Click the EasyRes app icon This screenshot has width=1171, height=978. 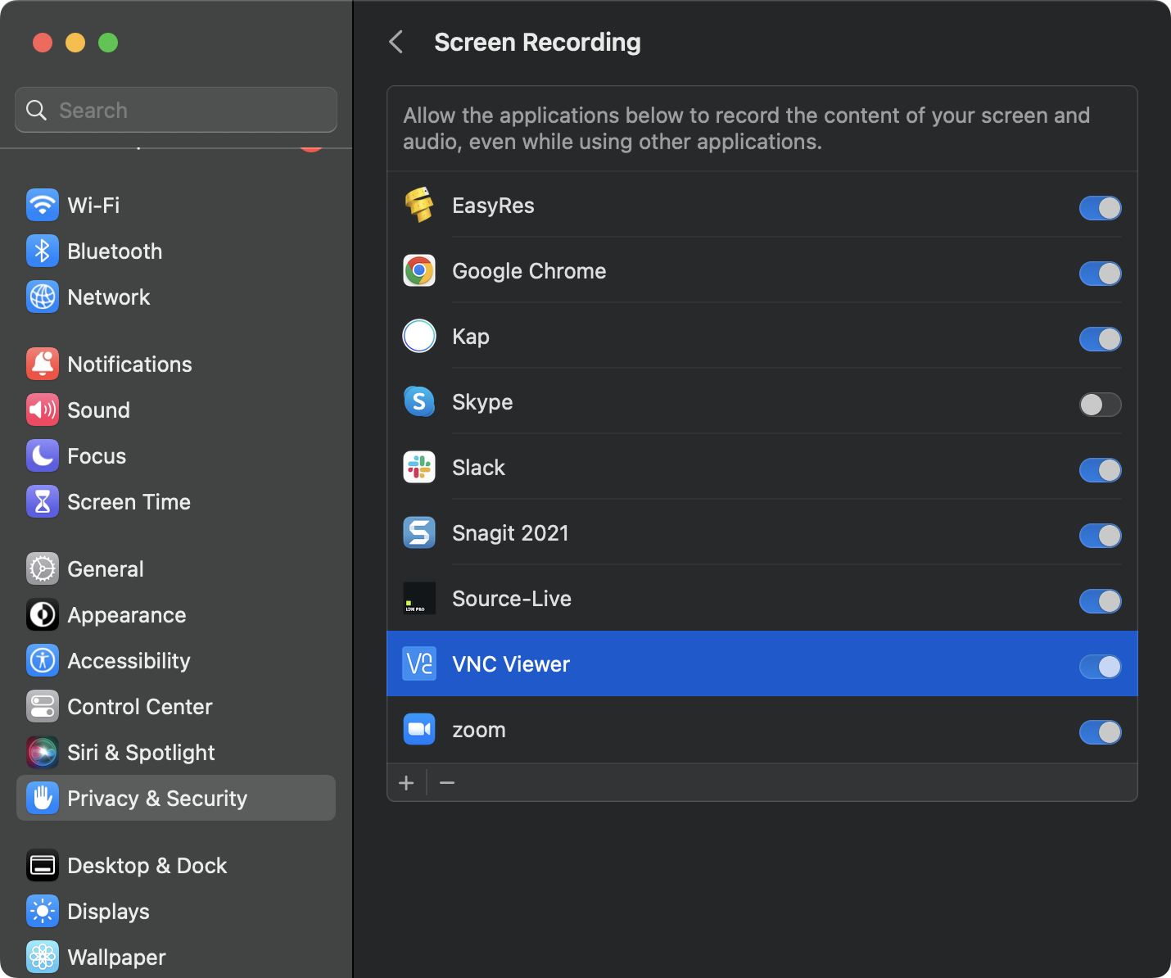[x=419, y=205]
